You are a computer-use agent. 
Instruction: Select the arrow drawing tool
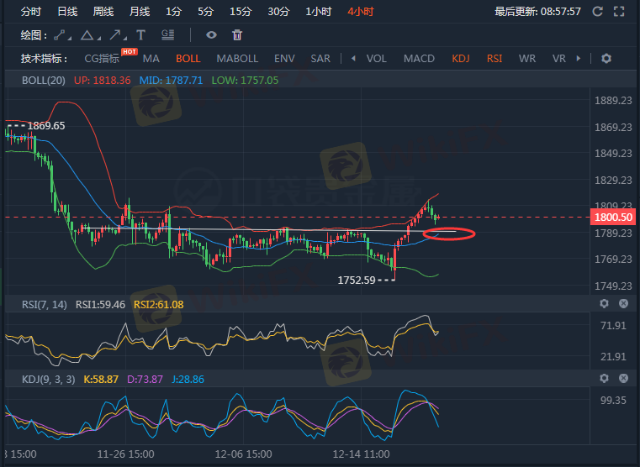tap(114, 35)
